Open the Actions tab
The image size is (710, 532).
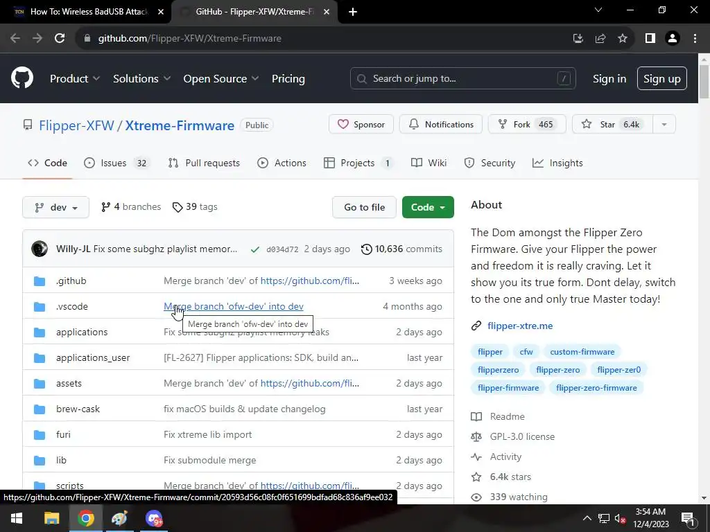click(x=282, y=163)
